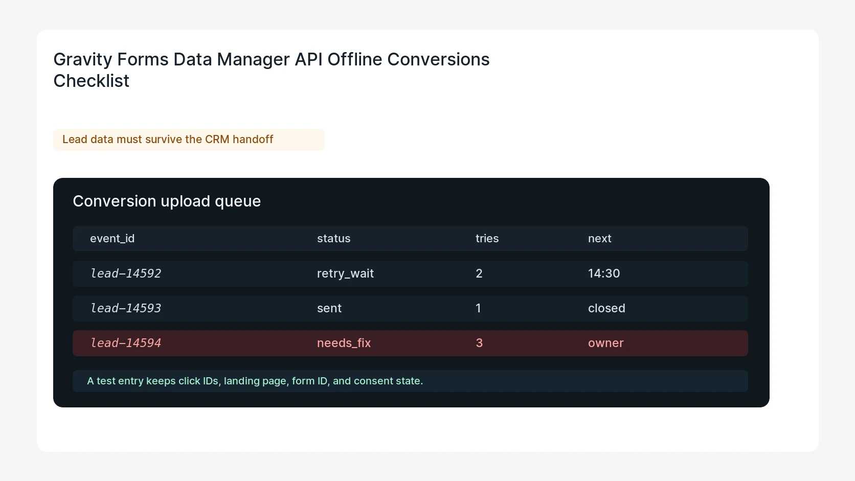
Task: Click the 'tries' column header
Action: [487, 238]
